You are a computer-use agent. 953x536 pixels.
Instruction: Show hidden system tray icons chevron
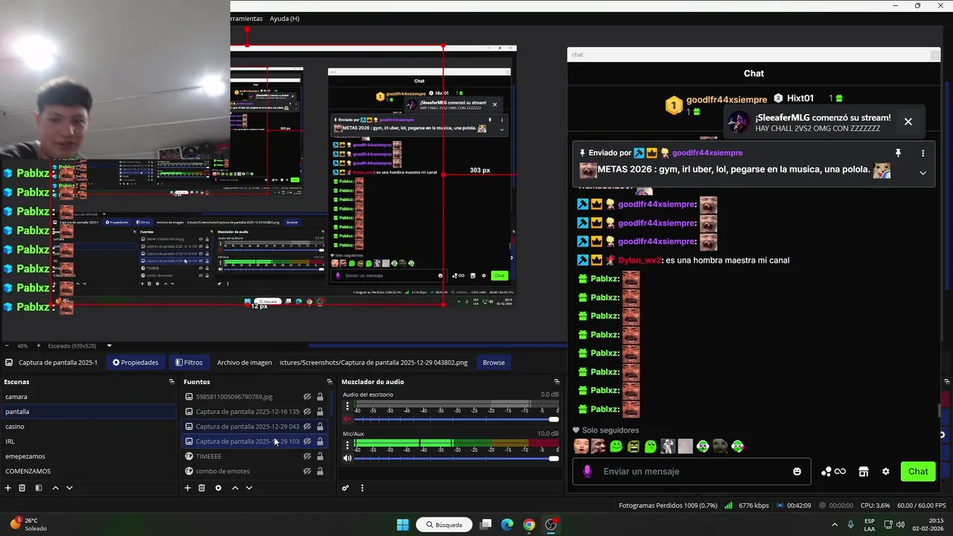pyautogui.click(x=834, y=525)
